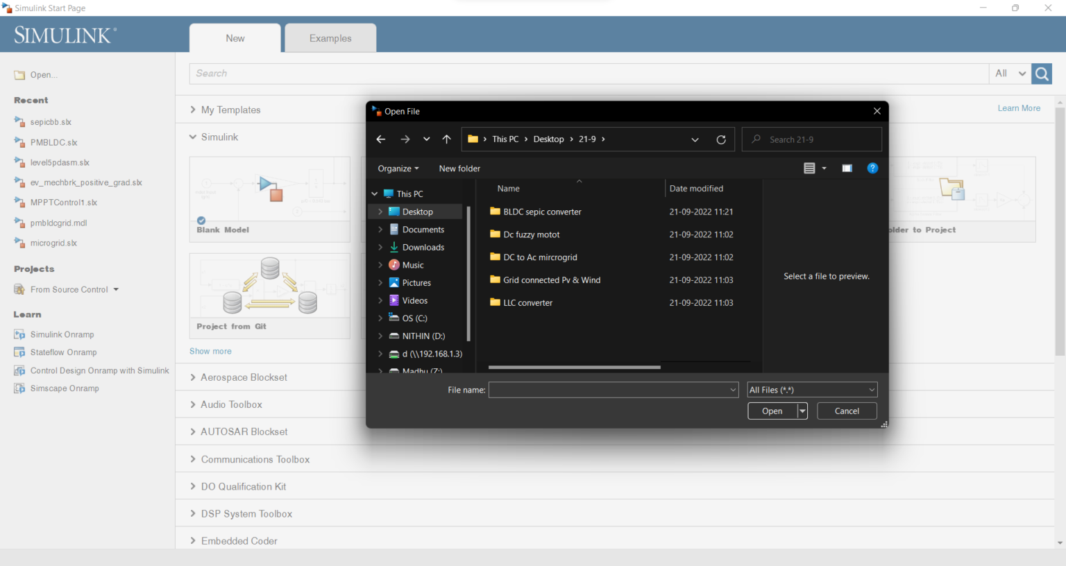Collapse This PC tree node
1066x566 pixels.
[x=375, y=194]
